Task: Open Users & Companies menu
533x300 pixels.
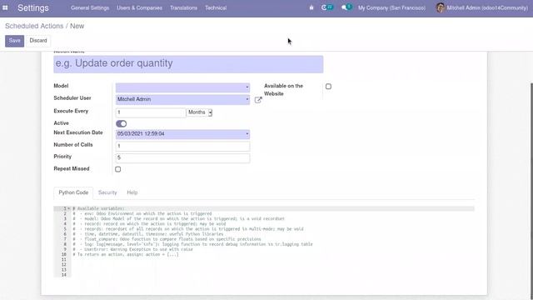Action: [x=139, y=7]
